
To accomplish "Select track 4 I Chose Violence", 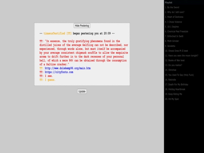I will pos(173,22).
